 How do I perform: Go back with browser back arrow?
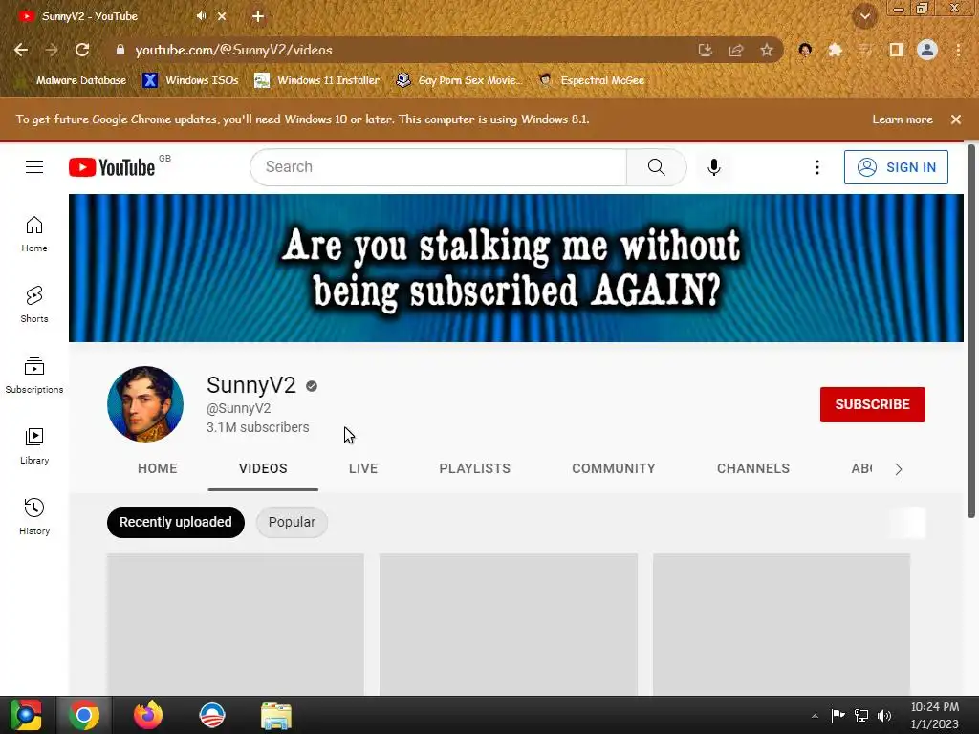[x=21, y=50]
